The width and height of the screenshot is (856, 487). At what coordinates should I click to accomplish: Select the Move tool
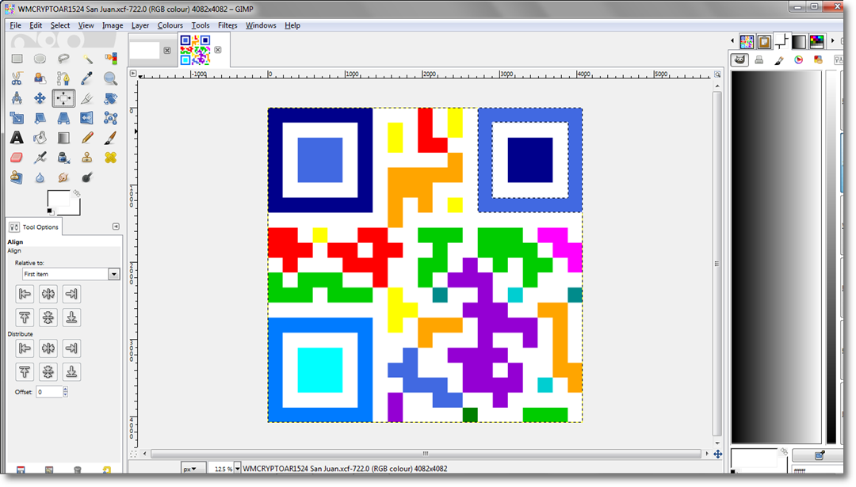pos(40,98)
